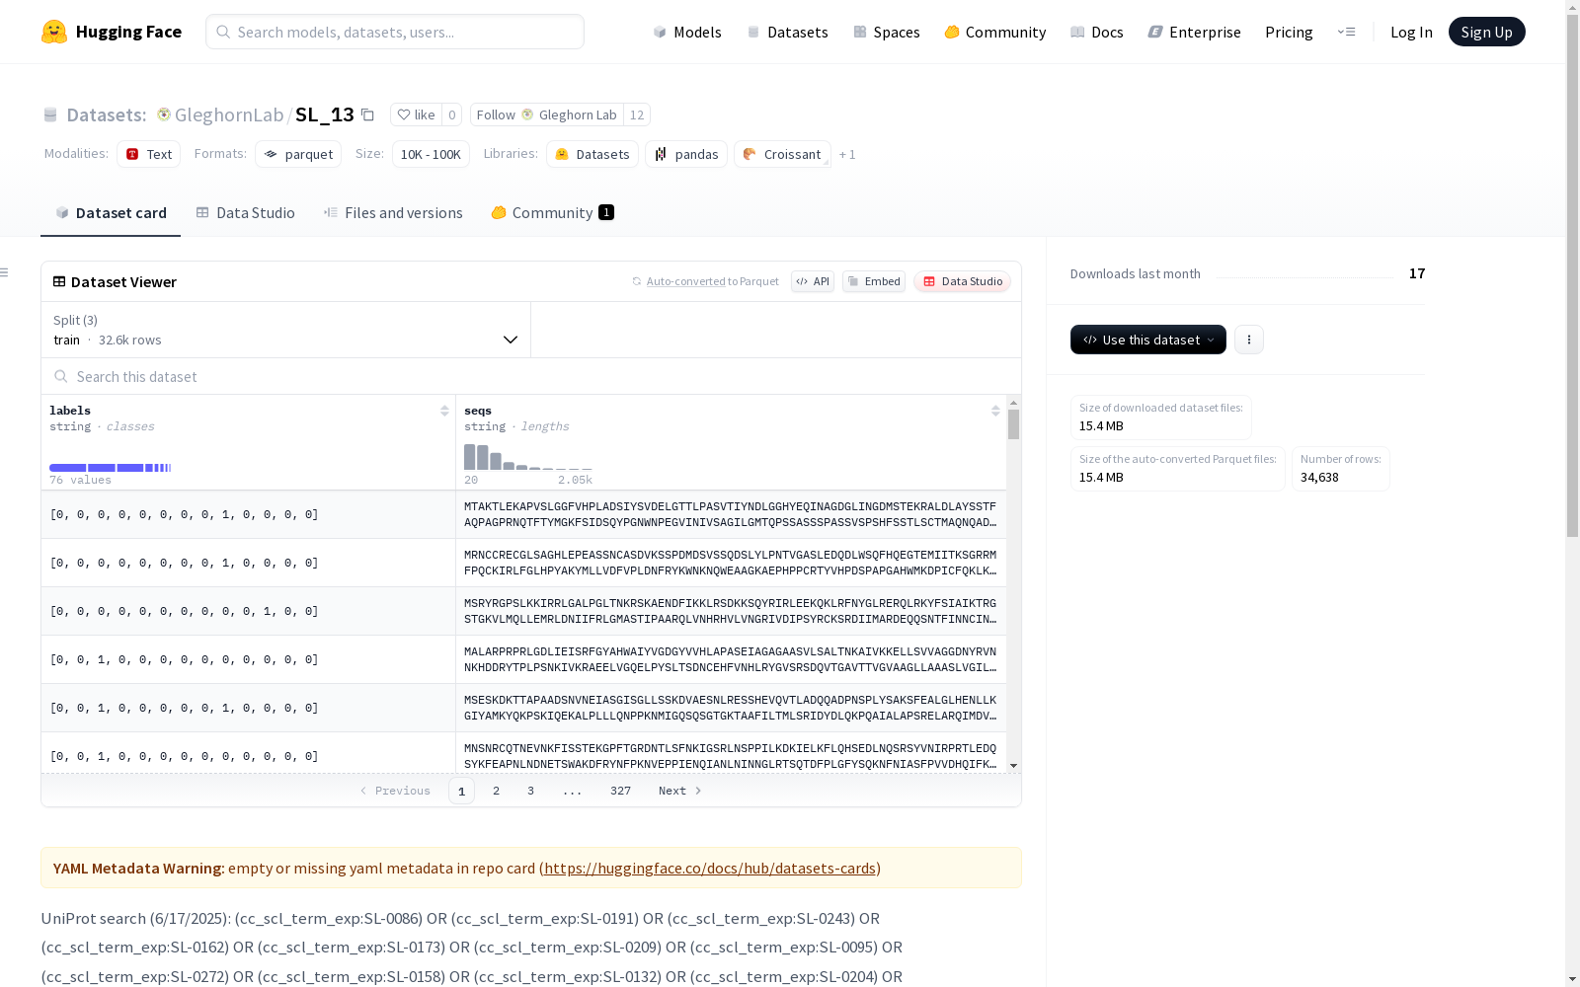1580x987 pixels.
Task: Click Log In
Action: 1411,32
